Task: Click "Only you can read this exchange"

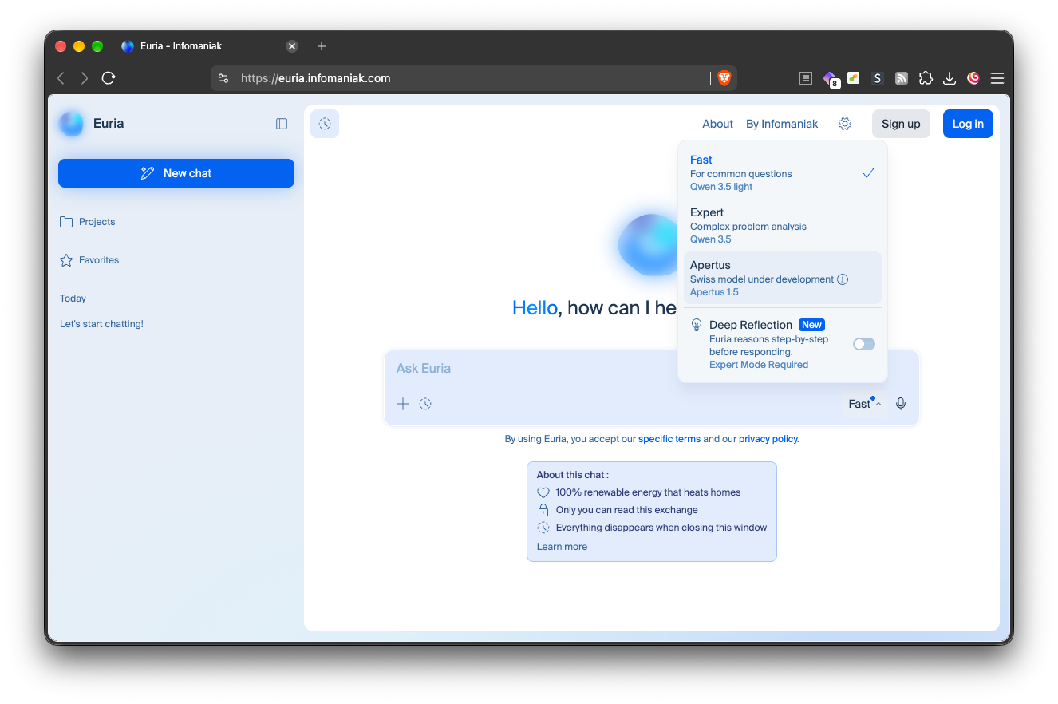Action: click(x=627, y=510)
